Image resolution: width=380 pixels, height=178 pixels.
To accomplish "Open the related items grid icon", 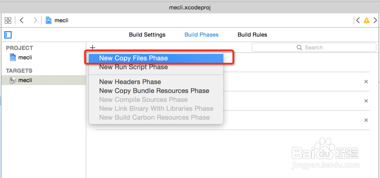I will (8, 20).
